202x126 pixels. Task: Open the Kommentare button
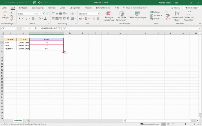pyautogui.click(x=191, y=8)
